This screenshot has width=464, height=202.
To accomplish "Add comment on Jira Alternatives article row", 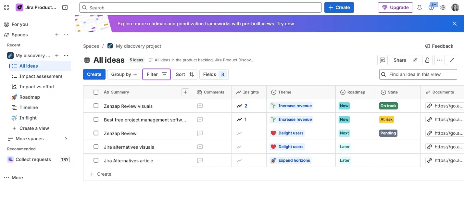I will click(200, 160).
